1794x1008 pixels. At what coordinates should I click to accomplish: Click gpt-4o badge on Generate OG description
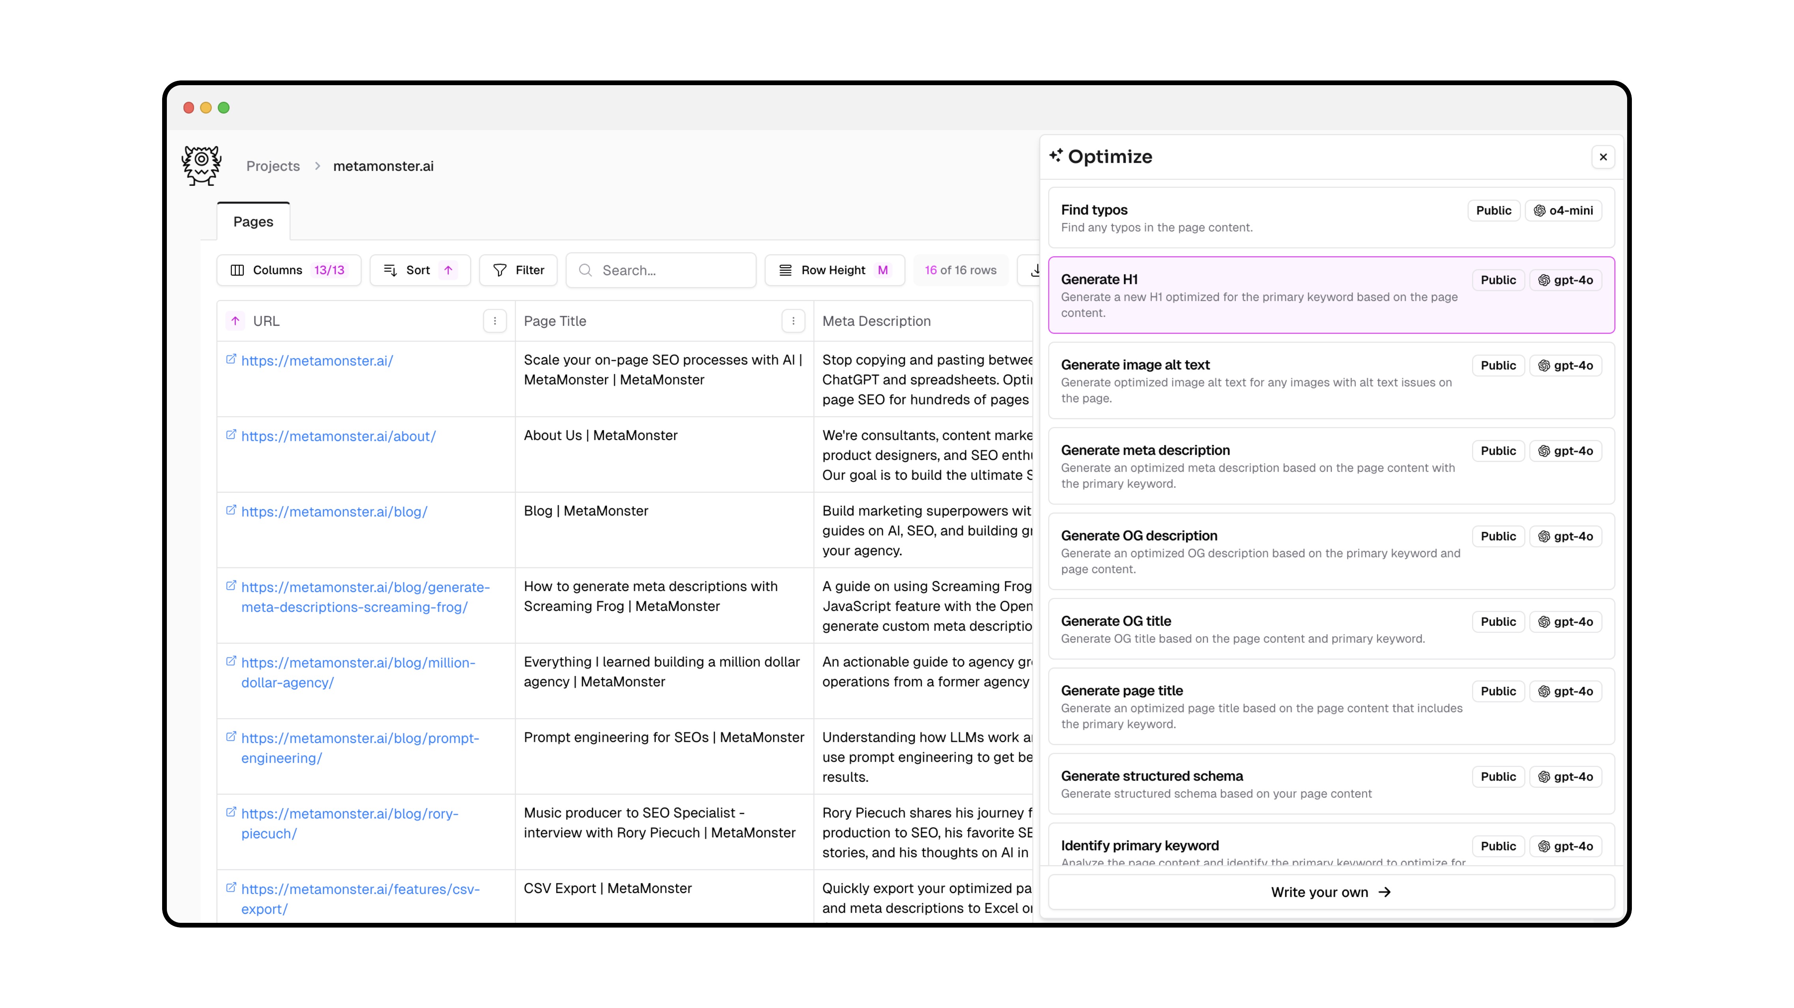[x=1566, y=537]
